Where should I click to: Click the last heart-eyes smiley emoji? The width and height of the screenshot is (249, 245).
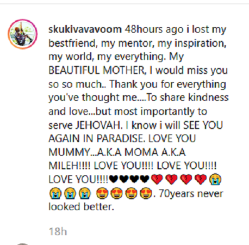146,193
